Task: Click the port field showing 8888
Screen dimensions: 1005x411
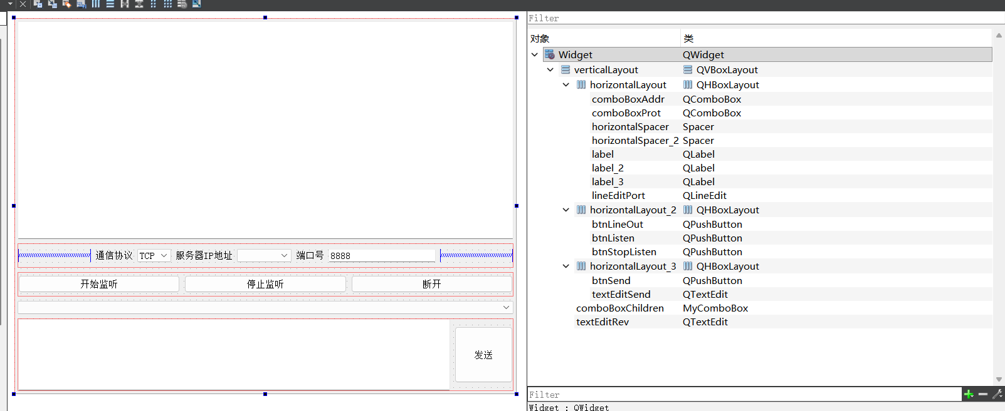Action: tap(381, 255)
